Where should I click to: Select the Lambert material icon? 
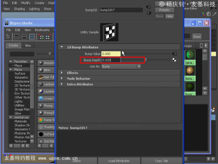pos(41,84)
